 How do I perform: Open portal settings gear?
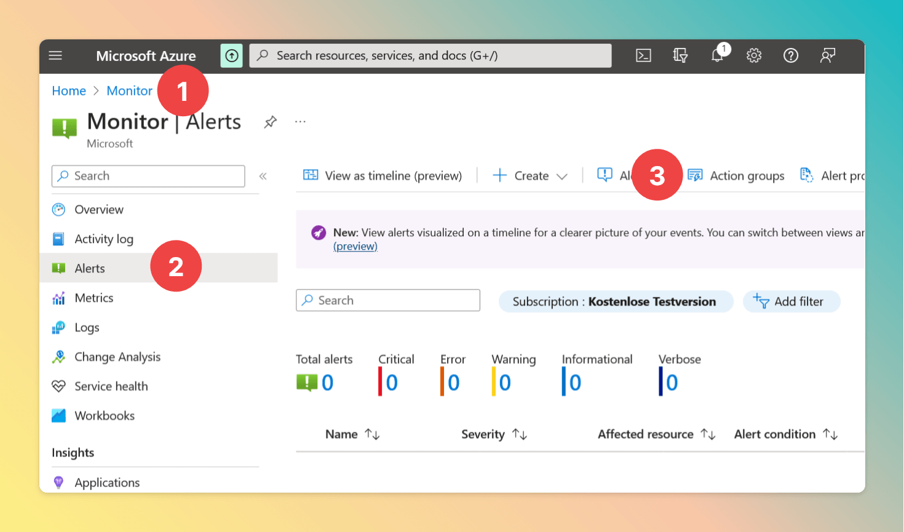point(754,56)
